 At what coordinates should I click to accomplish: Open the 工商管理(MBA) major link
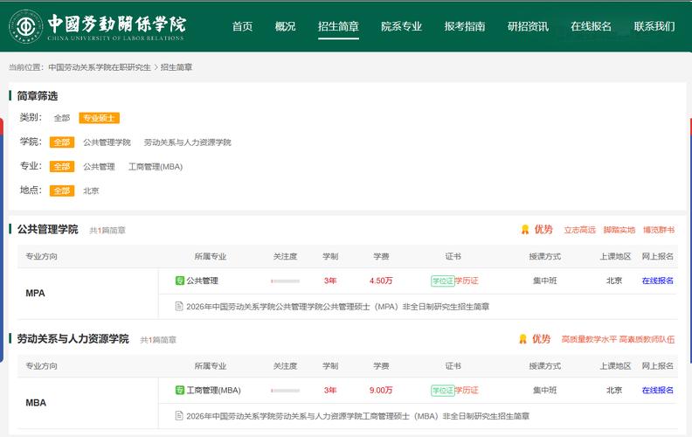coord(213,390)
